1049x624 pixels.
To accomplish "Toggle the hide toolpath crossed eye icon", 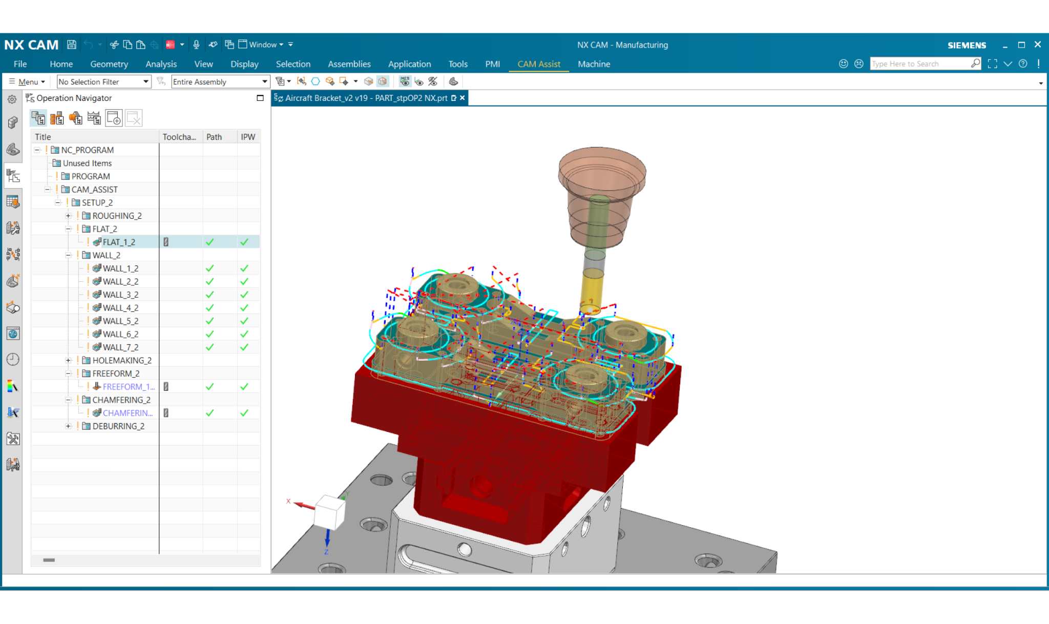I will pos(433,81).
